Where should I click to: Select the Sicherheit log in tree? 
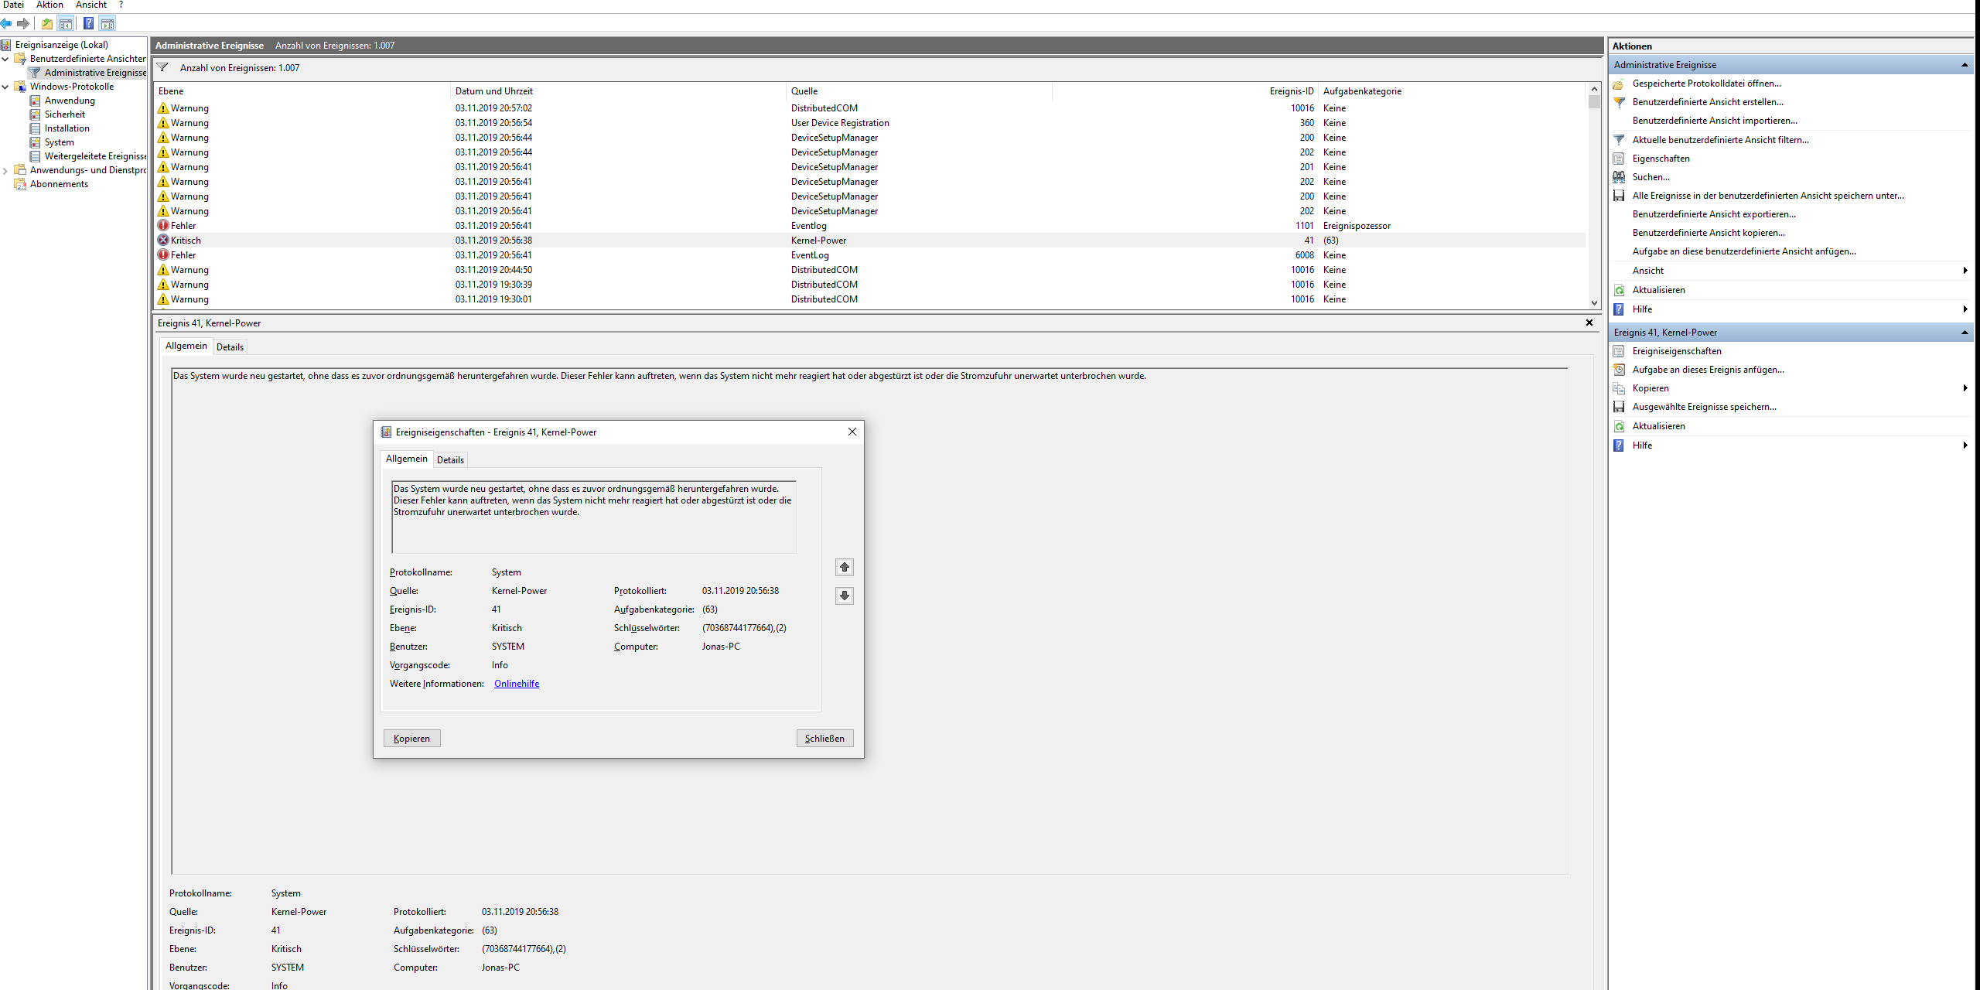(x=65, y=114)
